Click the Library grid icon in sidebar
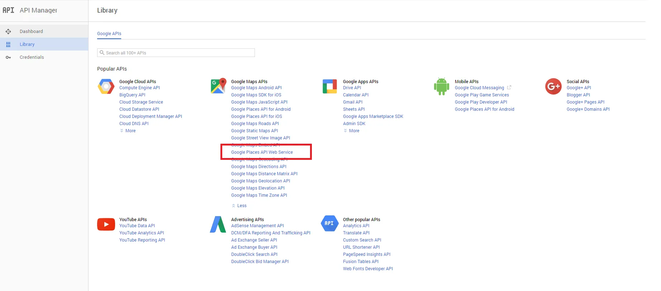 click(8, 44)
